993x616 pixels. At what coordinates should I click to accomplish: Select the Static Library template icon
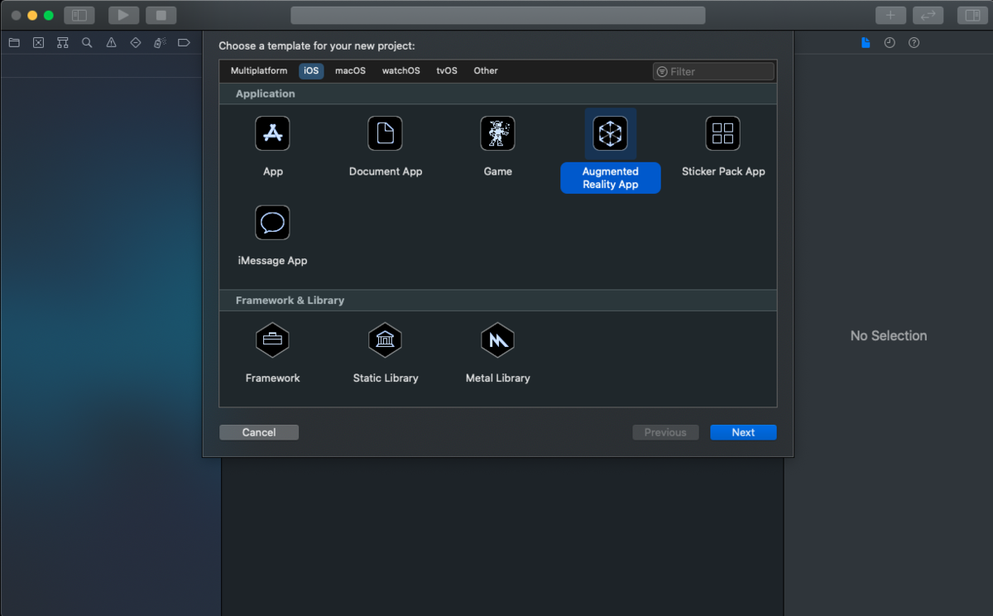pyautogui.click(x=385, y=339)
